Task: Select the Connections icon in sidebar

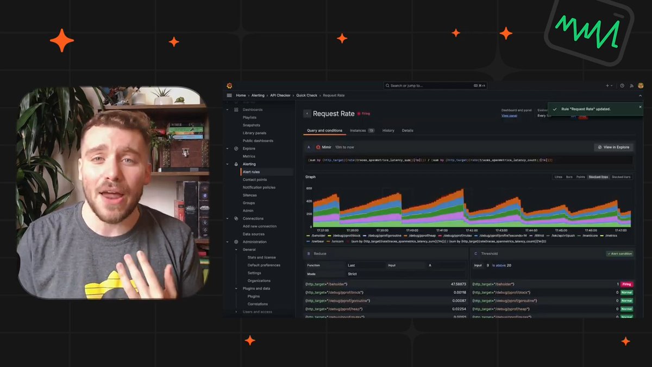Action: coord(236,218)
